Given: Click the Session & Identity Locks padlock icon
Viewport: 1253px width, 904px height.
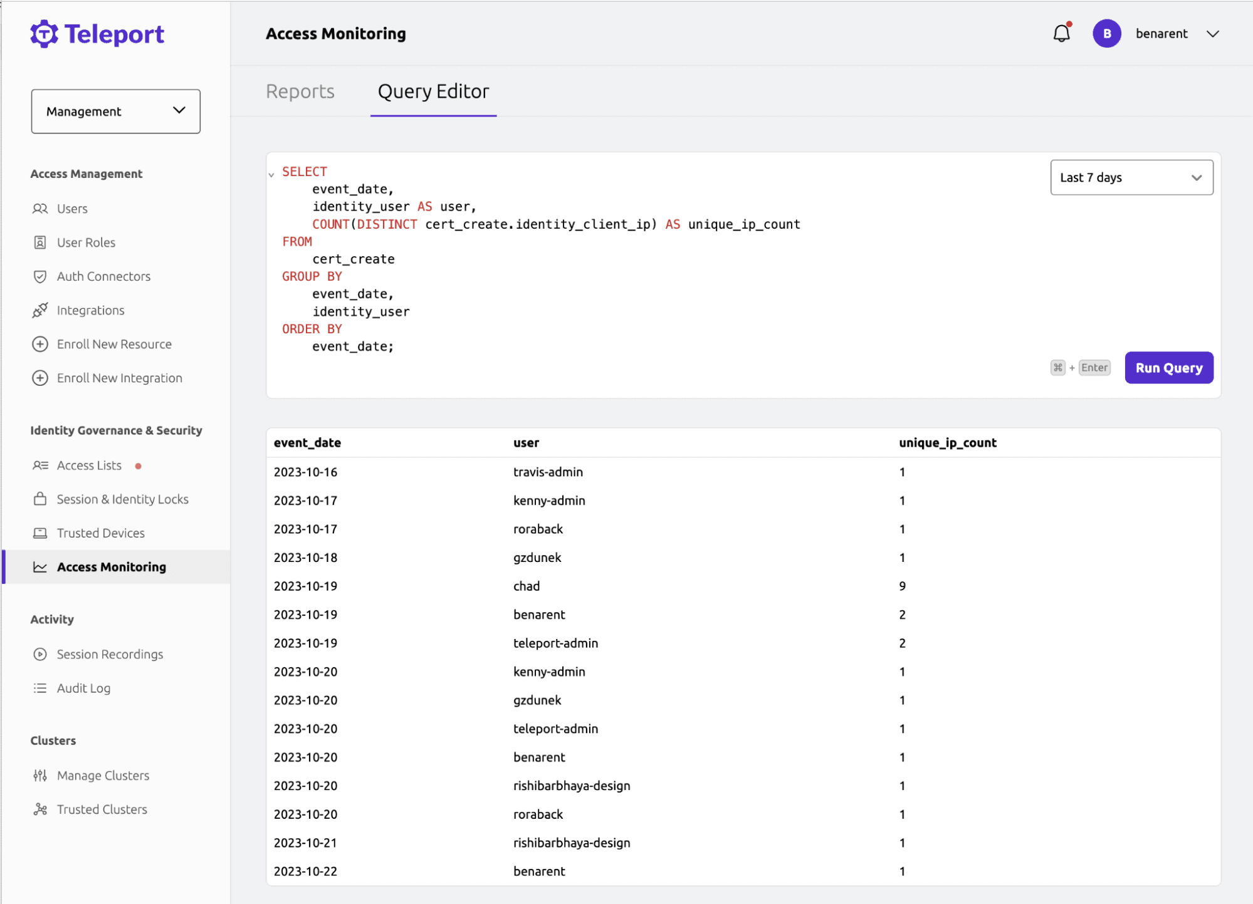Looking at the screenshot, I should (40, 499).
